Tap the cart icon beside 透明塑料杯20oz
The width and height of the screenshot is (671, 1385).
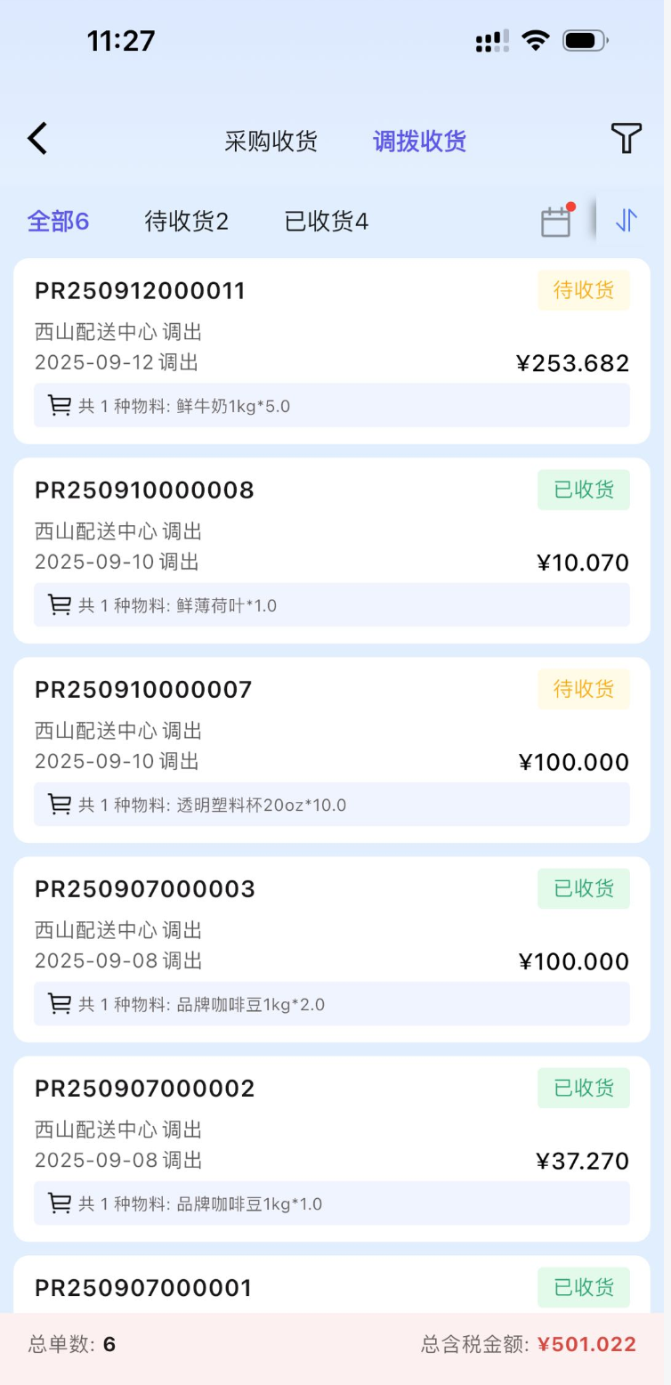pos(60,805)
